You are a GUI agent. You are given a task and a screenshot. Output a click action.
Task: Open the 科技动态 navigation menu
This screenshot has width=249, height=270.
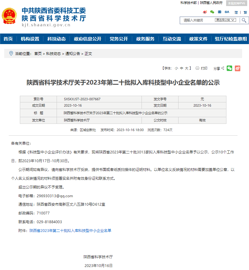(56, 39)
